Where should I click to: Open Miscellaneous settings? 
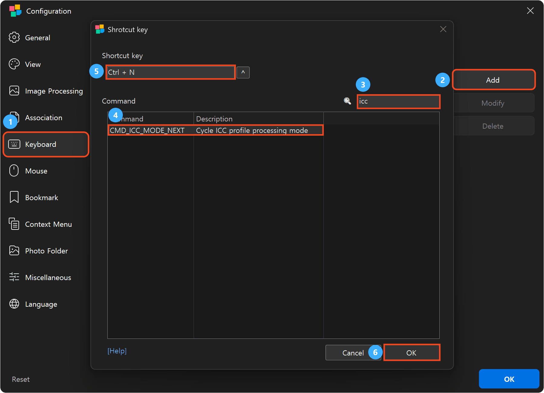[x=48, y=277]
